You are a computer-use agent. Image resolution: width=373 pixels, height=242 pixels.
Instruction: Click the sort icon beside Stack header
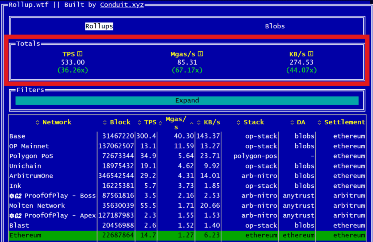click(238, 122)
